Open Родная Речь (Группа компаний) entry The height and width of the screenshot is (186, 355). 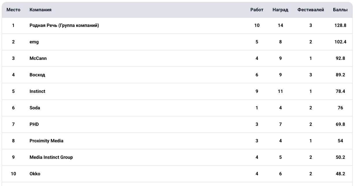(64, 25)
